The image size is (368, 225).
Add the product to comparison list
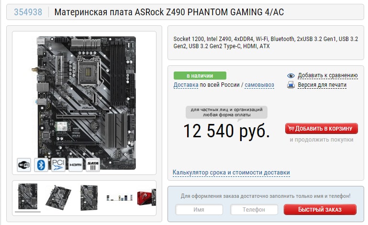click(x=328, y=75)
